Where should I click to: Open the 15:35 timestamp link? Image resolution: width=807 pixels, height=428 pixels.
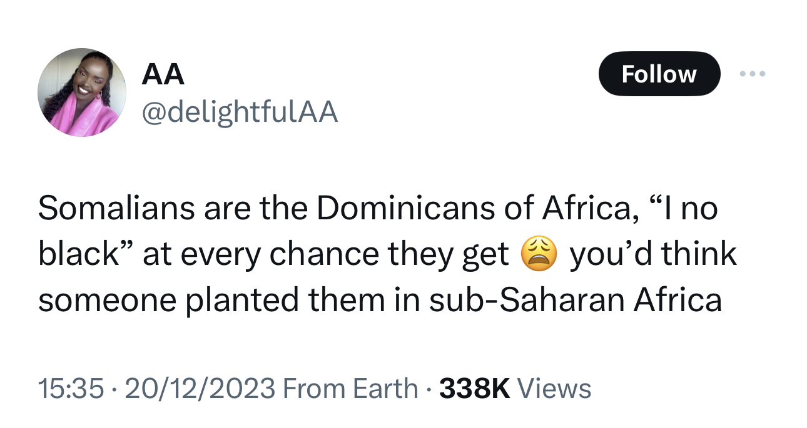[71, 389]
